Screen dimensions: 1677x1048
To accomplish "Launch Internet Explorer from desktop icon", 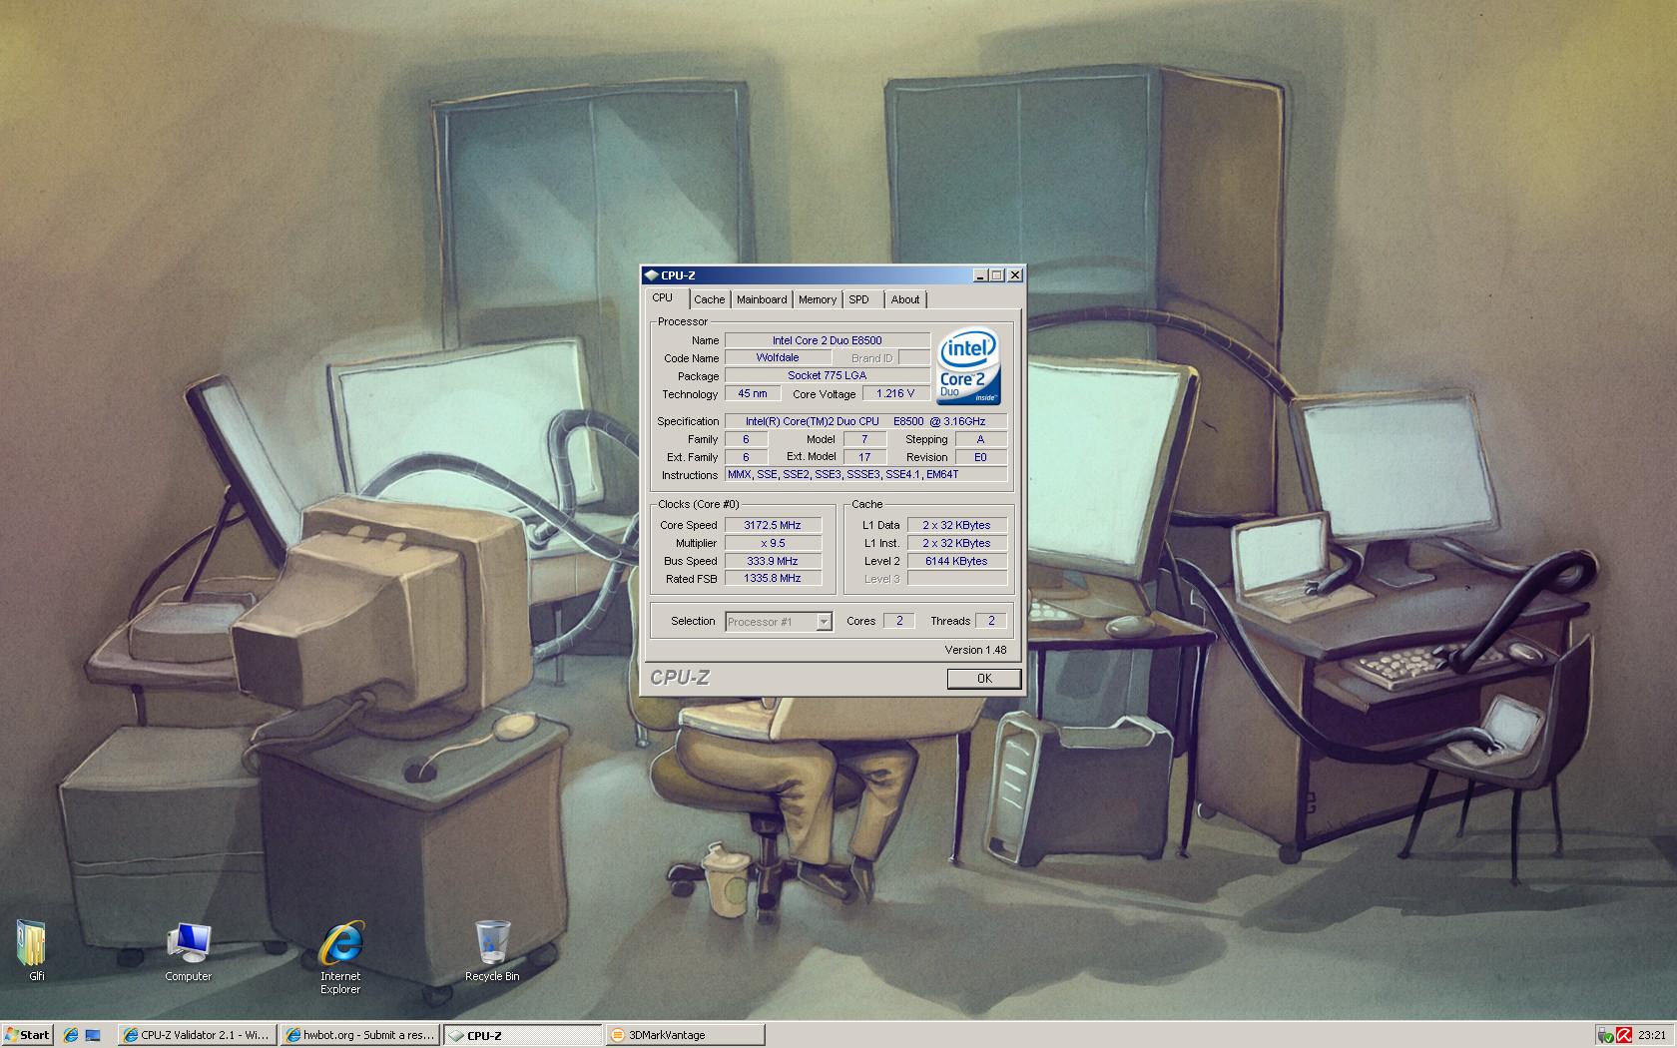I will click(340, 956).
